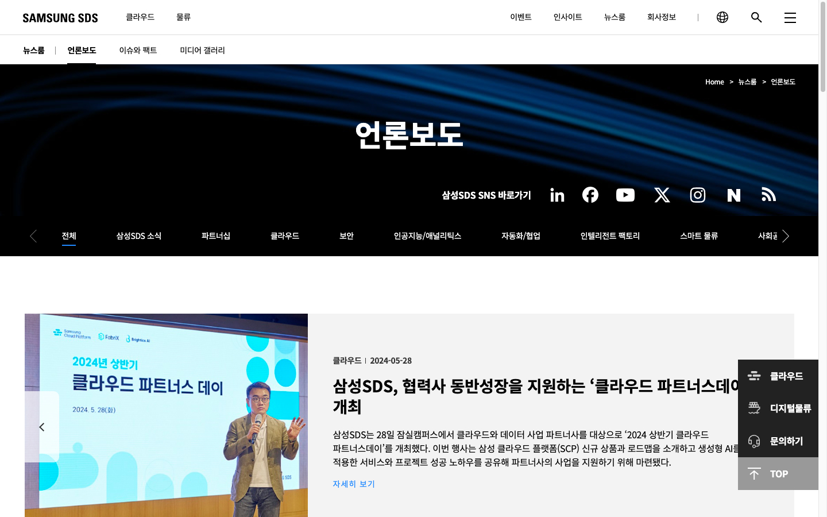Open the RSS feed icon
The height and width of the screenshot is (517, 827).
click(x=769, y=195)
